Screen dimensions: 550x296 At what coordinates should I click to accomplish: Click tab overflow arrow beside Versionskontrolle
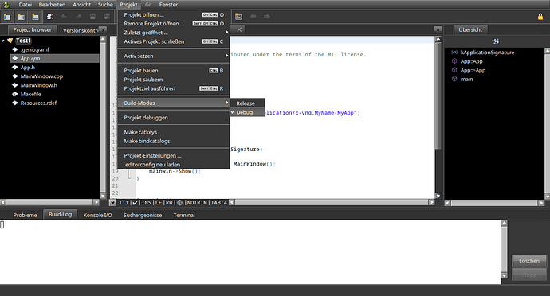(103, 29)
